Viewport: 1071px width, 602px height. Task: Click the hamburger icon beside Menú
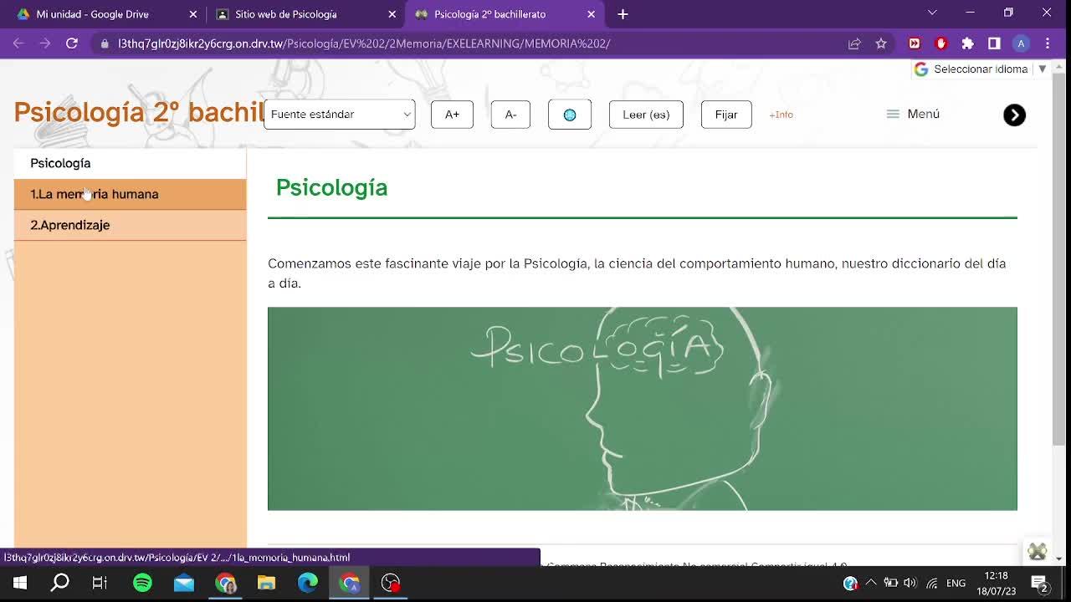[893, 114]
